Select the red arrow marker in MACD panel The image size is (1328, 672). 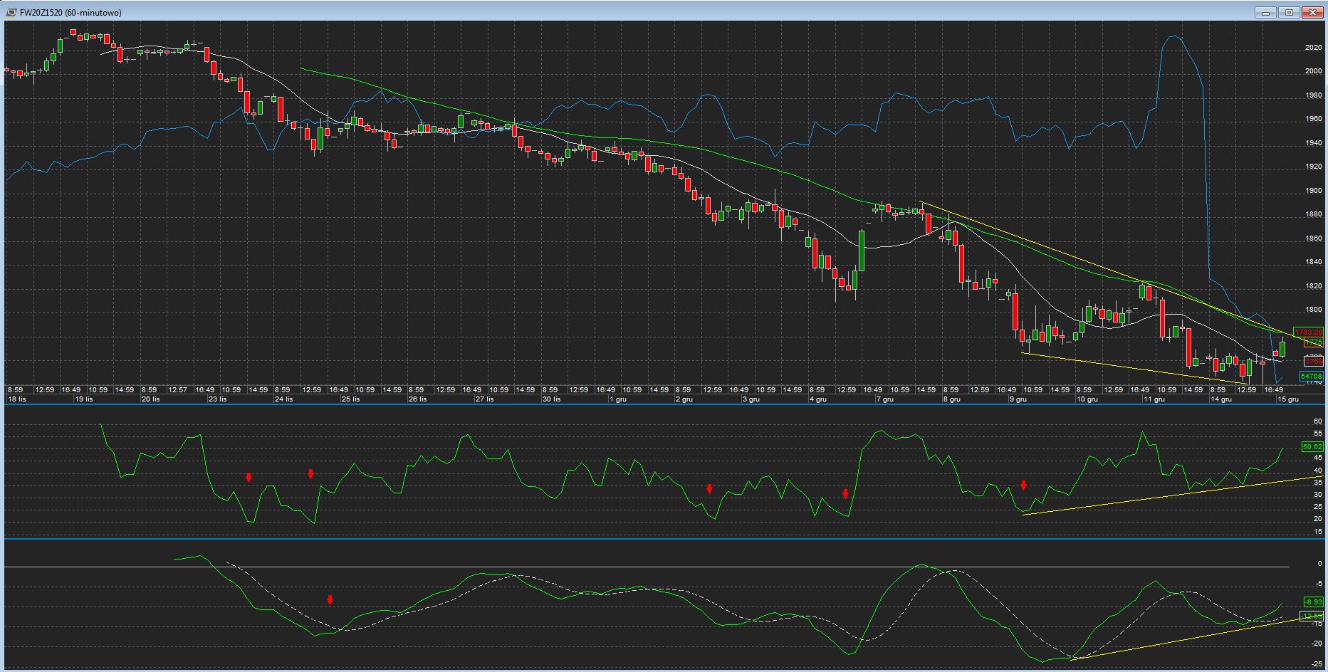tap(330, 600)
